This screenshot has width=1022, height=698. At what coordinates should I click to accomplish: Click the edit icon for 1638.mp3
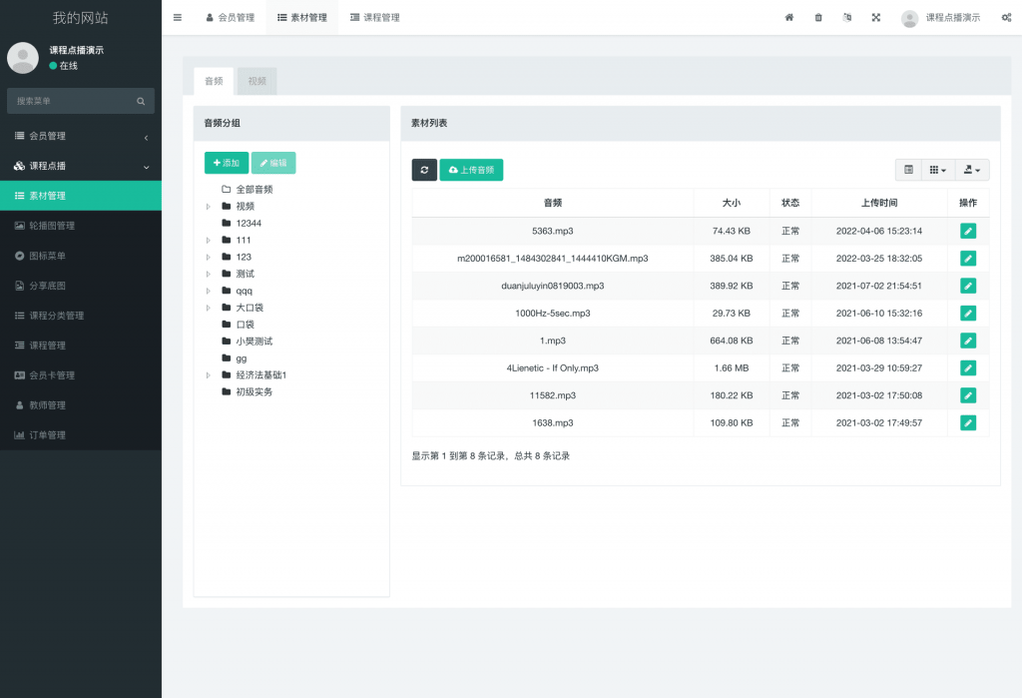967,422
